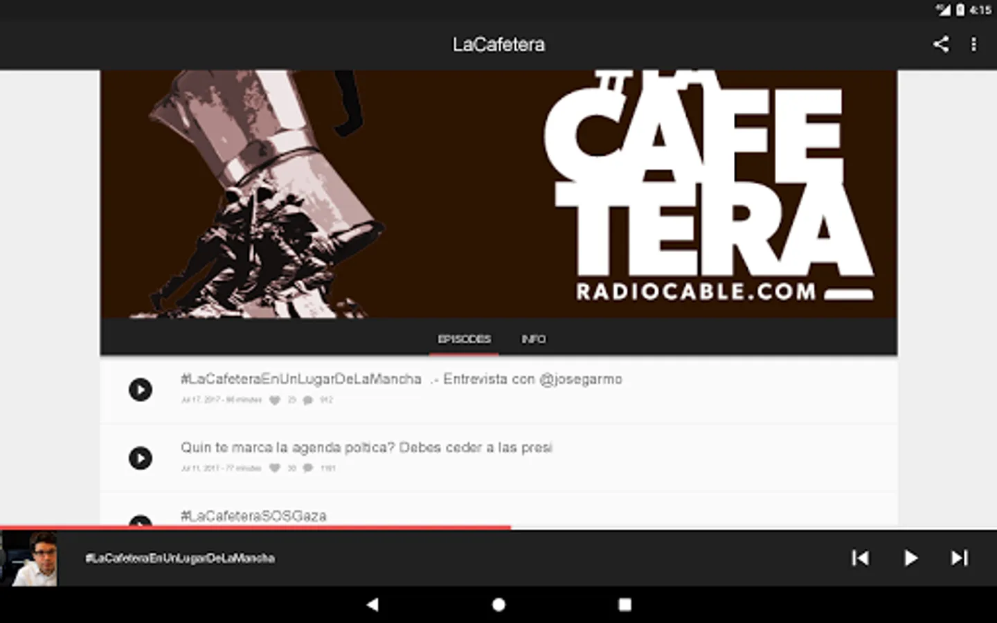Image resolution: width=997 pixels, height=623 pixels.
Task: Tap the 4:15 clock in the status bar
Action: pyautogui.click(x=980, y=10)
